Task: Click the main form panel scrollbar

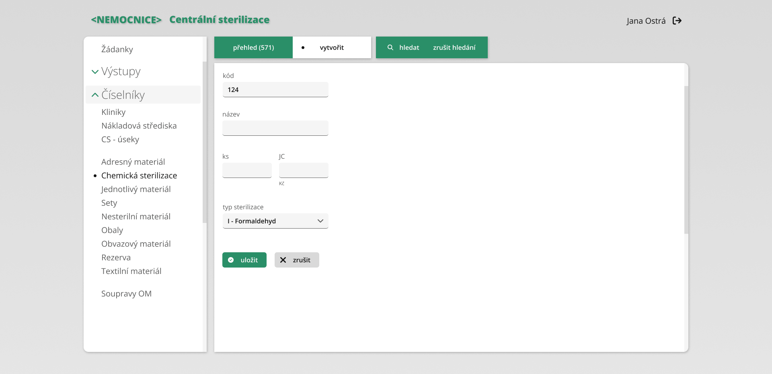Action: [686, 159]
